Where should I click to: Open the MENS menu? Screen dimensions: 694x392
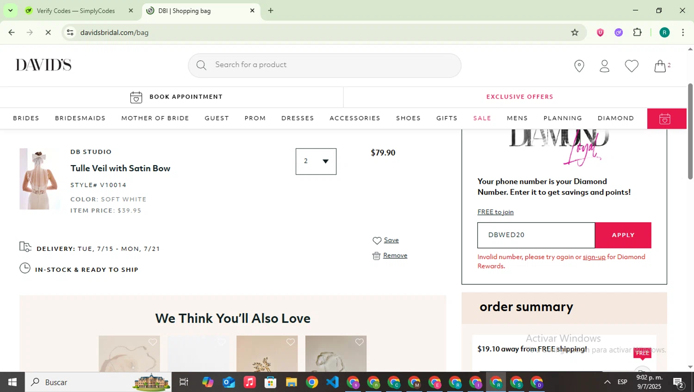pyautogui.click(x=517, y=118)
